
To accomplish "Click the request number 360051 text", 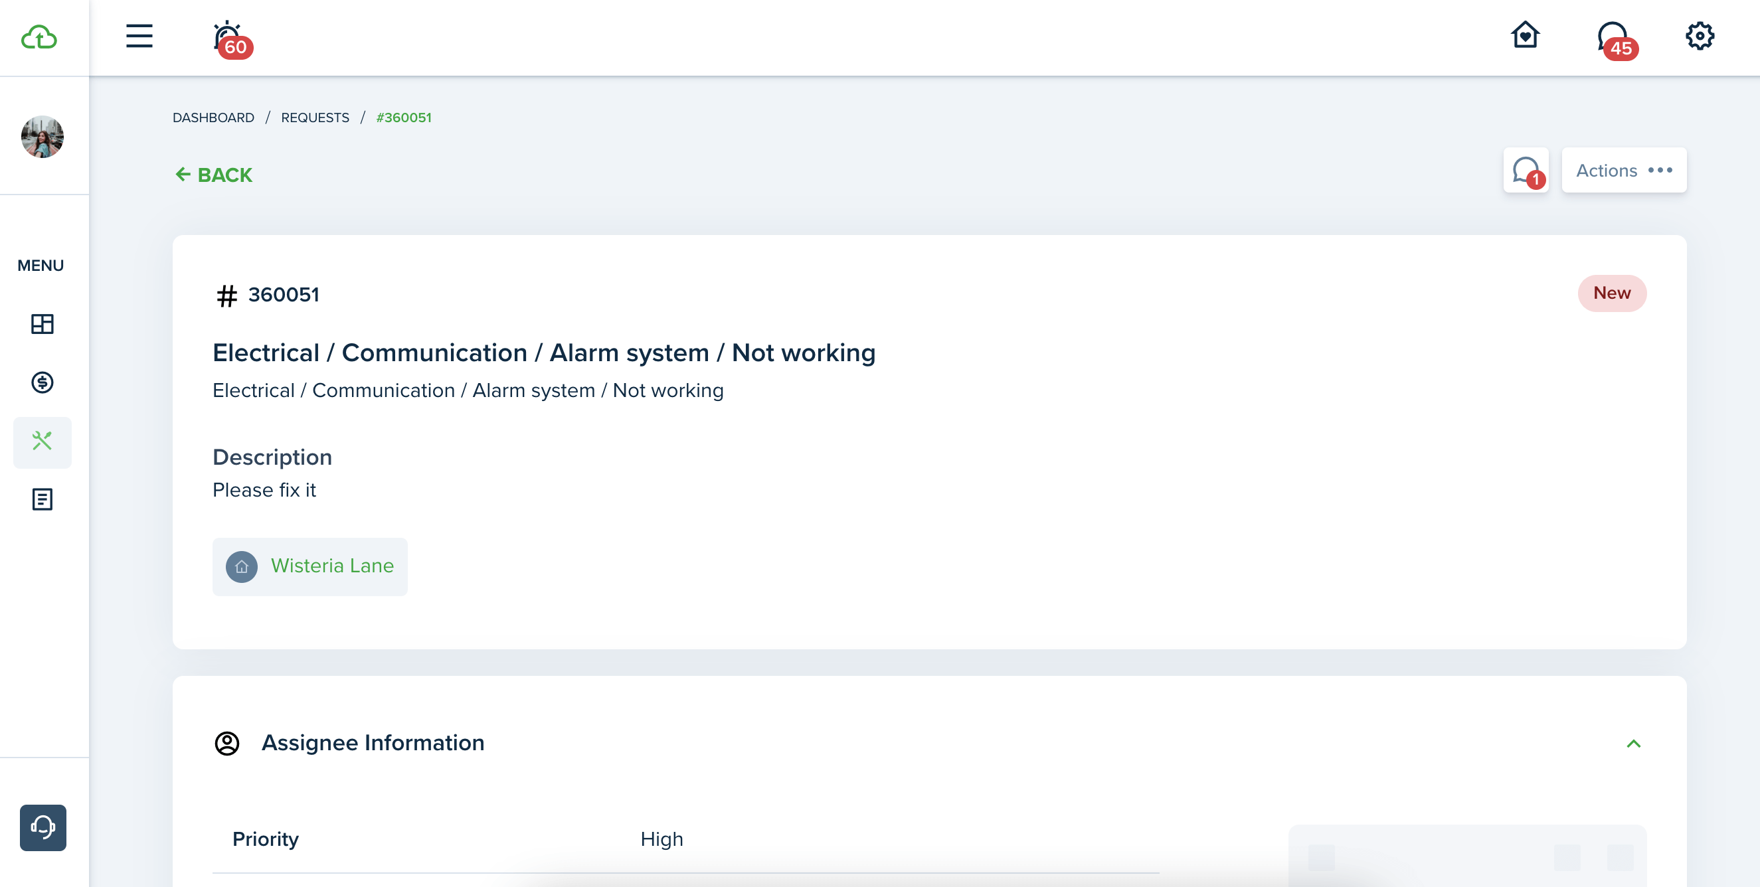I will pyautogui.click(x=284, y=294).
